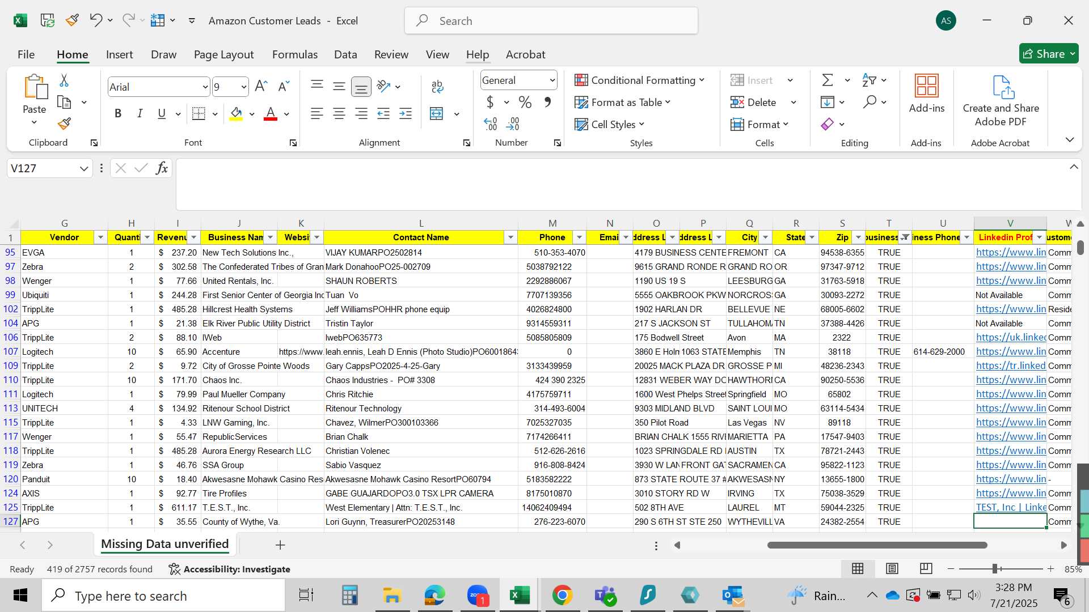Click the Wrap Text icon
The height and width of the screenshot is (612, 1089).
point(437,86)
